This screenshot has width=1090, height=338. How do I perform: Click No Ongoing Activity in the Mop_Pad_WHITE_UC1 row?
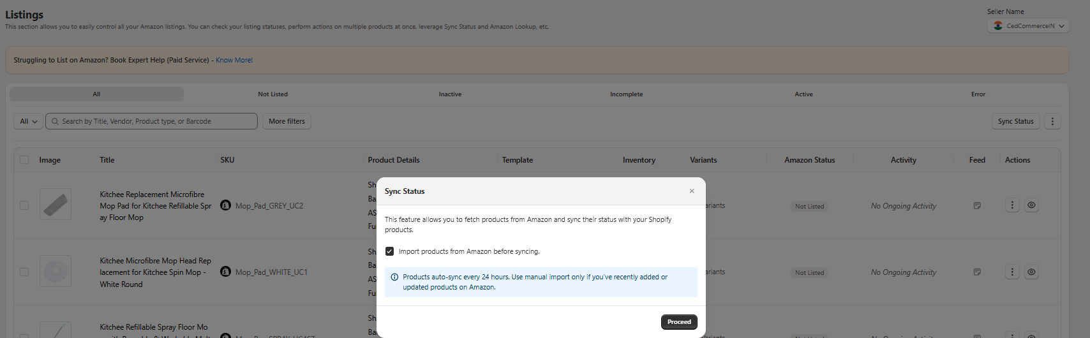pyautogui.click(x=904, y=272)
